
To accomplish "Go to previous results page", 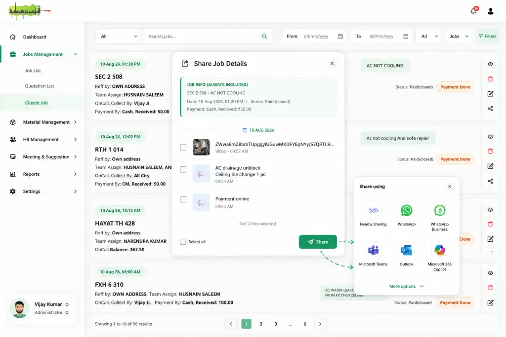I will point(231,324).
